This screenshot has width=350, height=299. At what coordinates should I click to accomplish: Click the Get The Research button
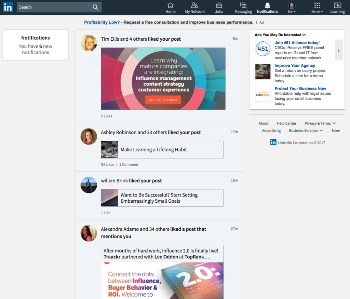point(163,100)
